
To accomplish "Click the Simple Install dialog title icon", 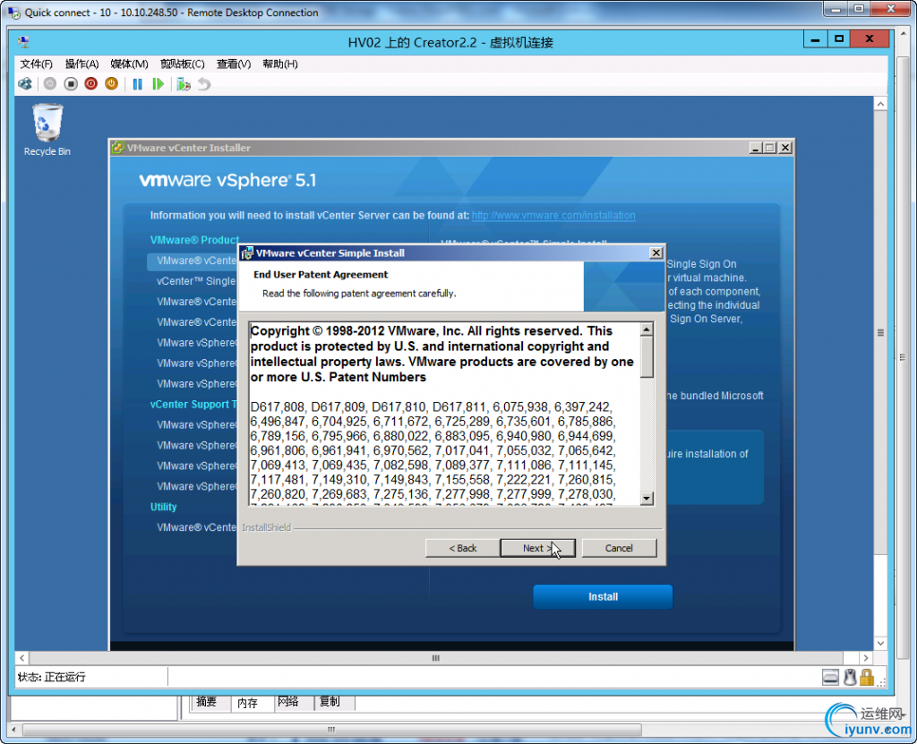I will click(x=247, y=252).
